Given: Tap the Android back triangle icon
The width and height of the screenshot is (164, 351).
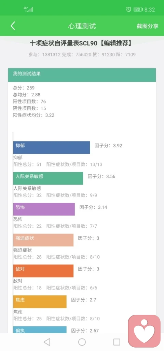Looking at the screenshot, I should coord(47,342).
